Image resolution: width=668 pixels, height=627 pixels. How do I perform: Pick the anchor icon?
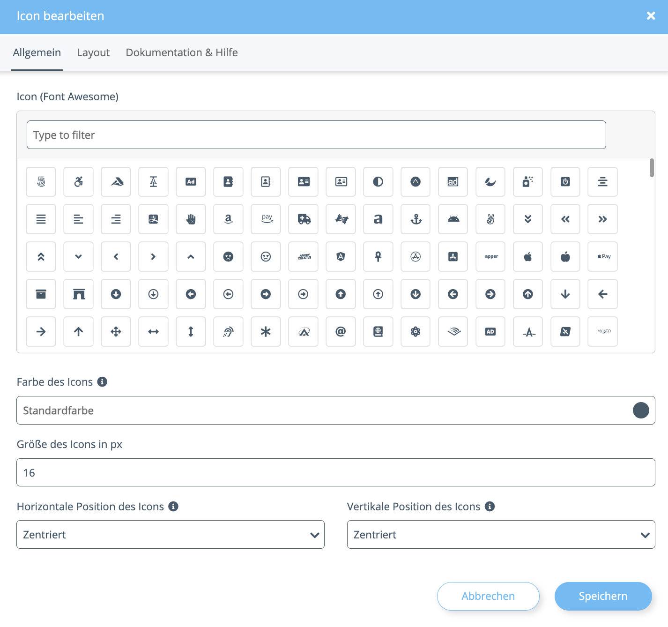[x=416, y=219]
